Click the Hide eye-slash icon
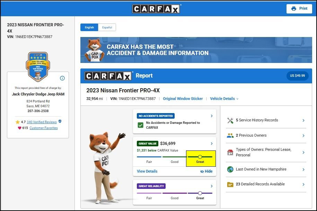 (202, 172)
